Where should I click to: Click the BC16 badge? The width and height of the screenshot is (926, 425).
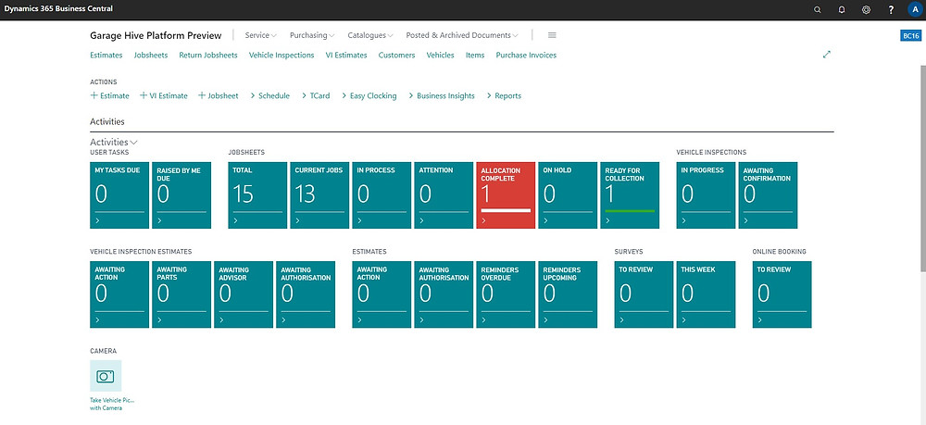point(910,36)
